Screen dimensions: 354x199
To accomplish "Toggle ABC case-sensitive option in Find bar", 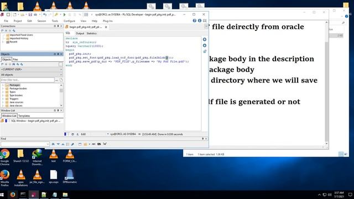I will pyautogui.click(x=93, y=144).
